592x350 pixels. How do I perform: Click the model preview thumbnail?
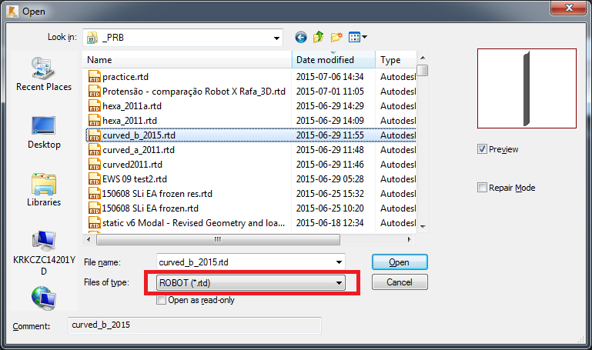click(527, 88)
